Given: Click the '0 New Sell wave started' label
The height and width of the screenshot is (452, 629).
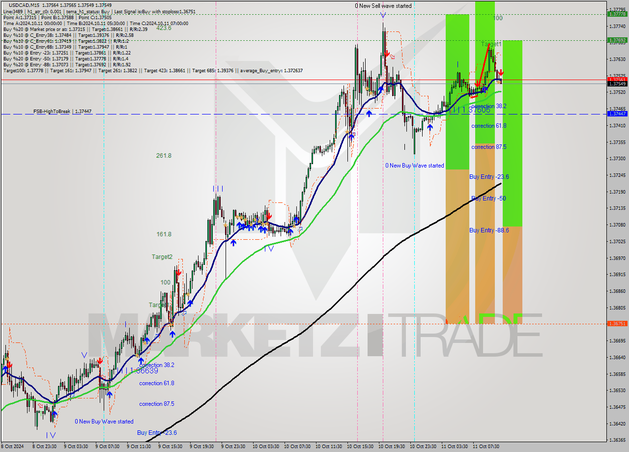Looking at the screenshot, I should tap(383, 6).
